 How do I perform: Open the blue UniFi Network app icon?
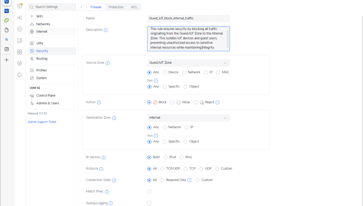(x=7, y=11)
